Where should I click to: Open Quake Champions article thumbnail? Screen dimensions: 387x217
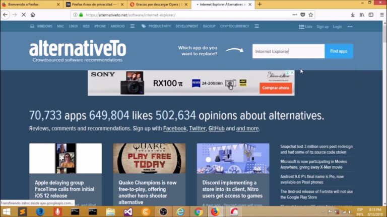coord(149,158)
